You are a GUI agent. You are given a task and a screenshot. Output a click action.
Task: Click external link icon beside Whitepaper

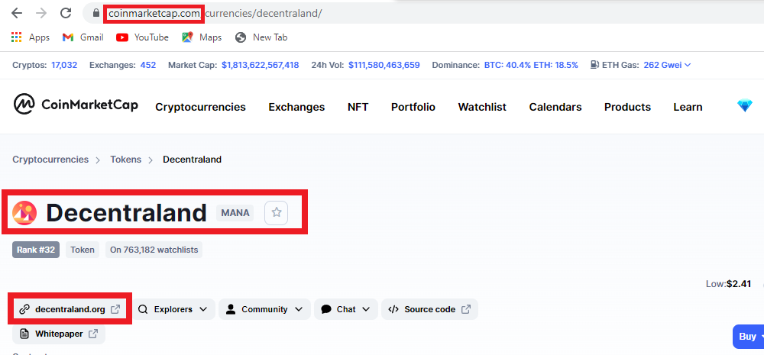(93, 334)
